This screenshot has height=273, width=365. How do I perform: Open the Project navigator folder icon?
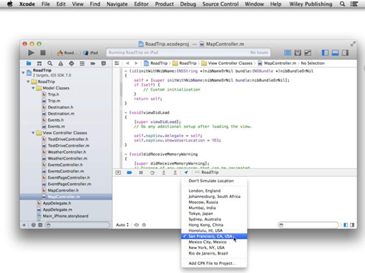tap(29, 63)
